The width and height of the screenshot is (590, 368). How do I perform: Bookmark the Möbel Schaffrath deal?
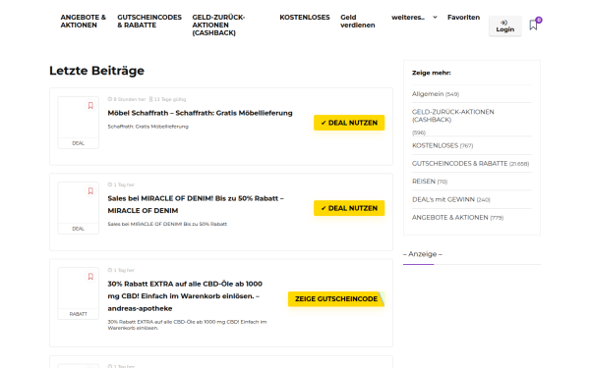[90, 106]
